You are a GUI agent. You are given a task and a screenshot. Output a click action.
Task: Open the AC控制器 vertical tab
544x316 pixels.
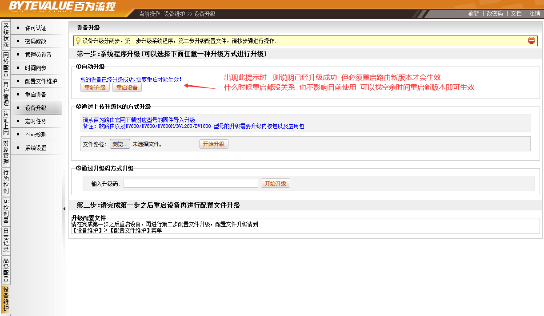coord(6,211)
